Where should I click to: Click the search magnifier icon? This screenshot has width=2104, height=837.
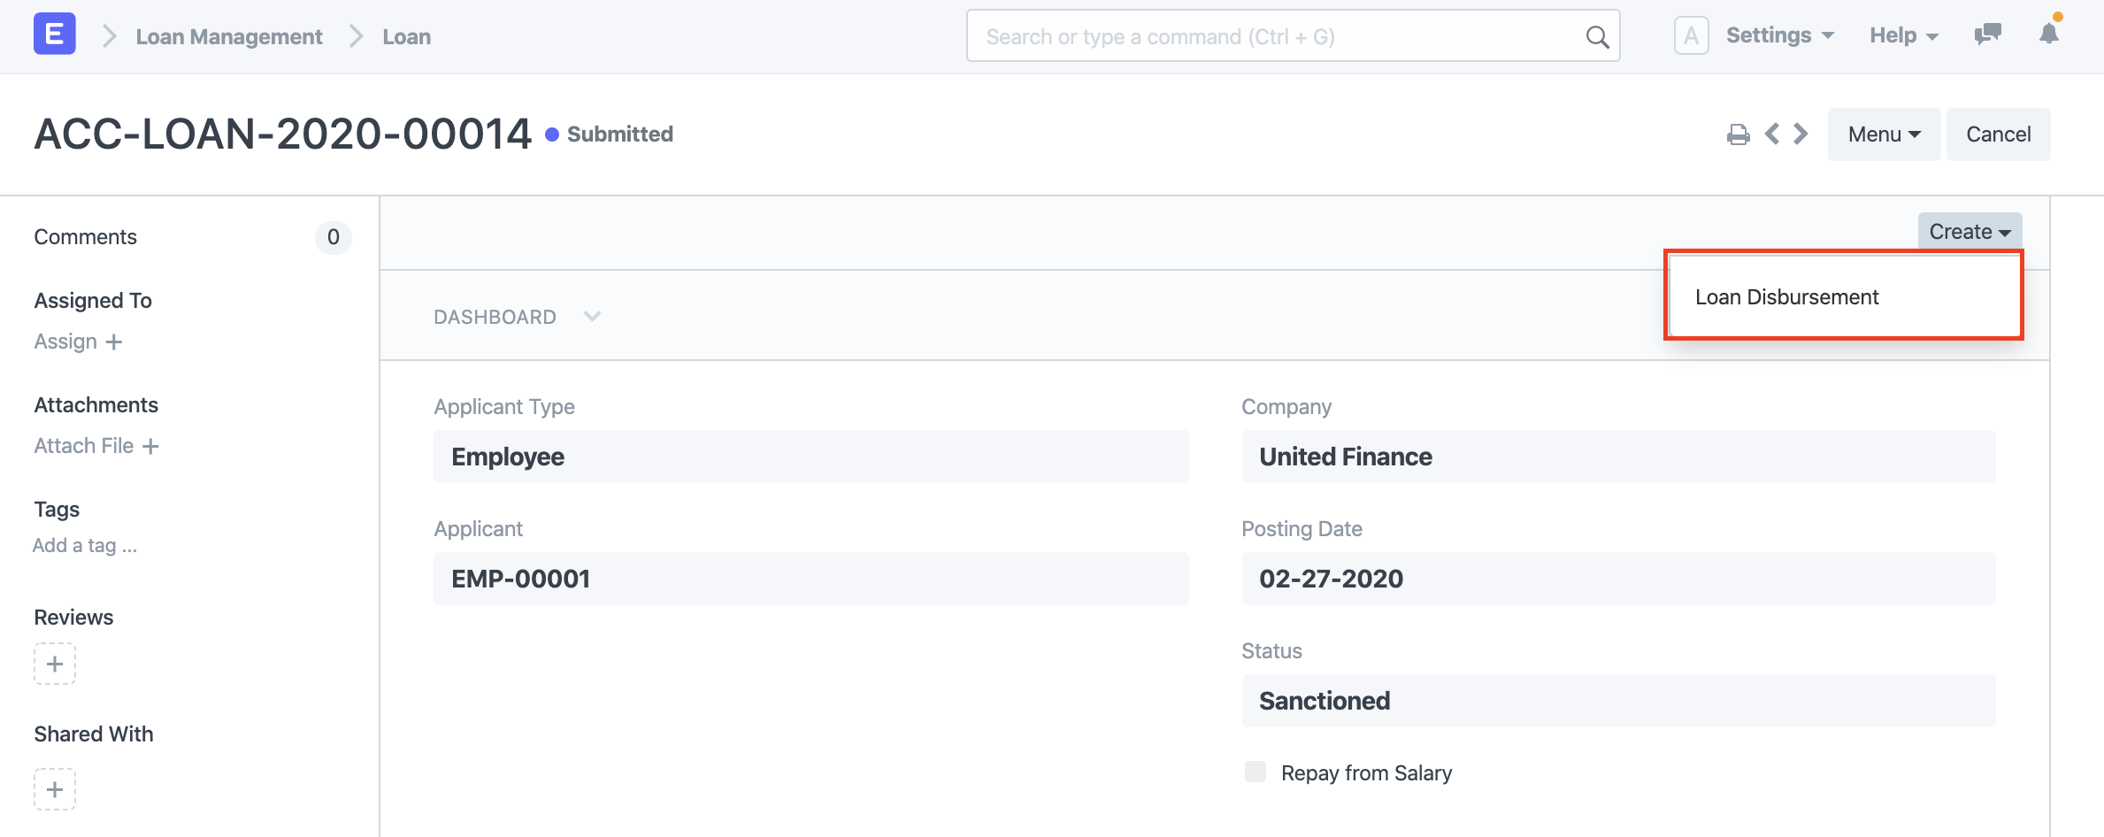point(1597,36)
